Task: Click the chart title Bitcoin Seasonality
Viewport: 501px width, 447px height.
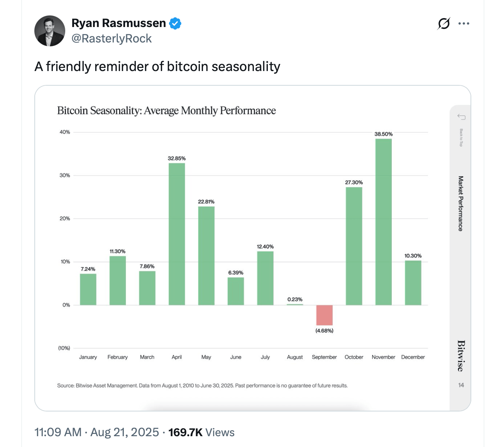Action: click(166, 110)
